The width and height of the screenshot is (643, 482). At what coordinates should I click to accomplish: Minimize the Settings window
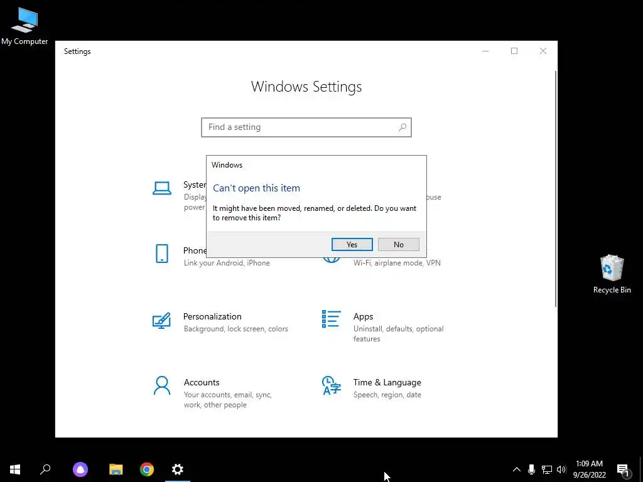(x=485, y=51)
